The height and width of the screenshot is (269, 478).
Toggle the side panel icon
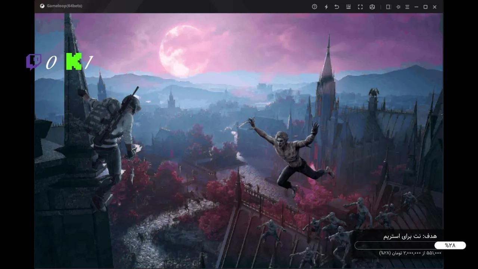[x=388, y=7]
